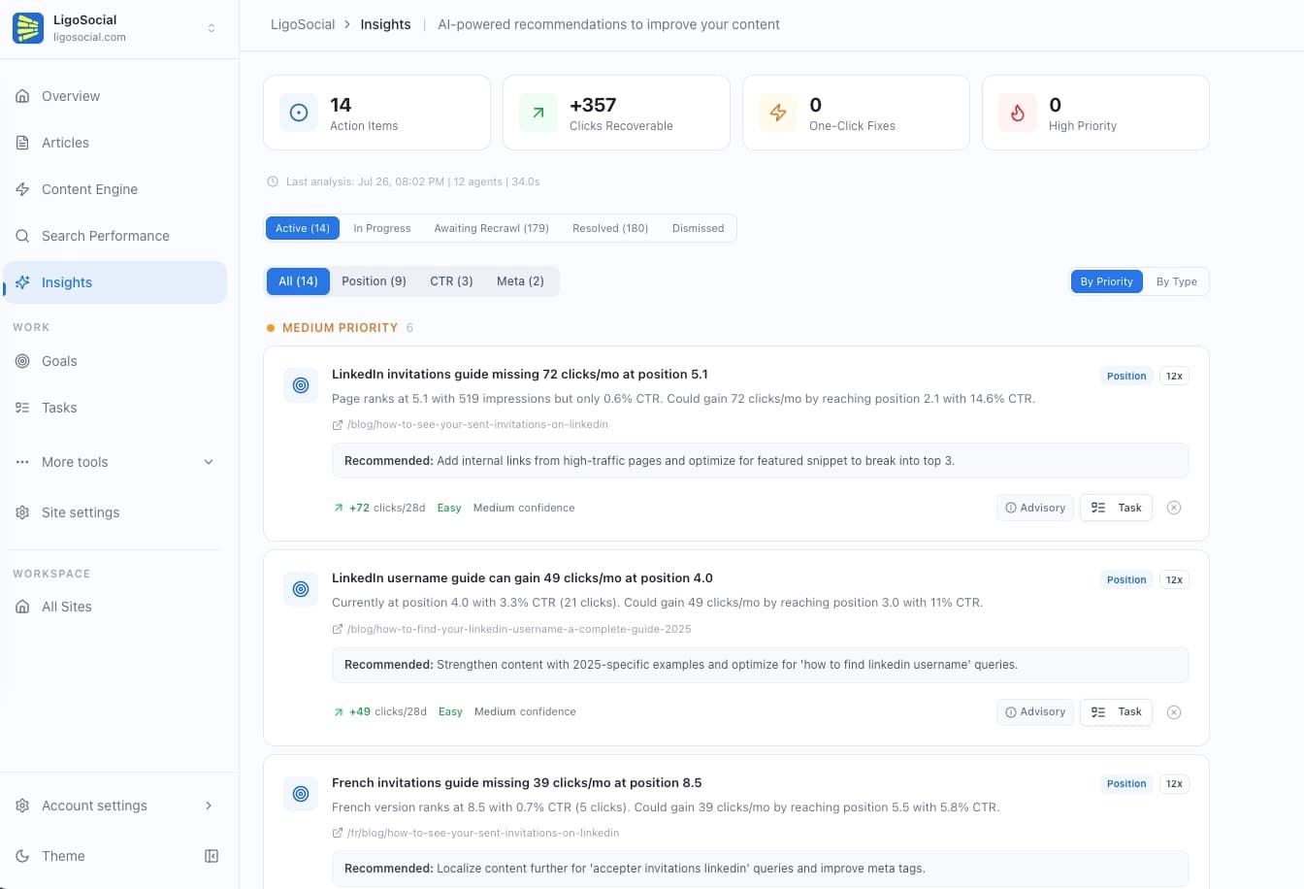Open French invitations guide insight title
Image resolution: width=1304 pixels, height=889 pixels.
click(x=516, y=782)
